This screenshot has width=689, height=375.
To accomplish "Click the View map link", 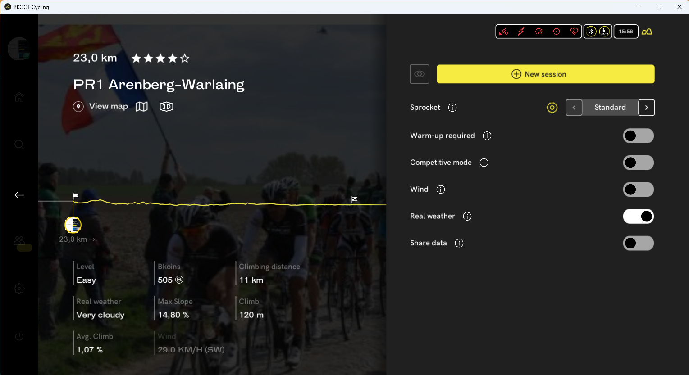I will (109, 106).
